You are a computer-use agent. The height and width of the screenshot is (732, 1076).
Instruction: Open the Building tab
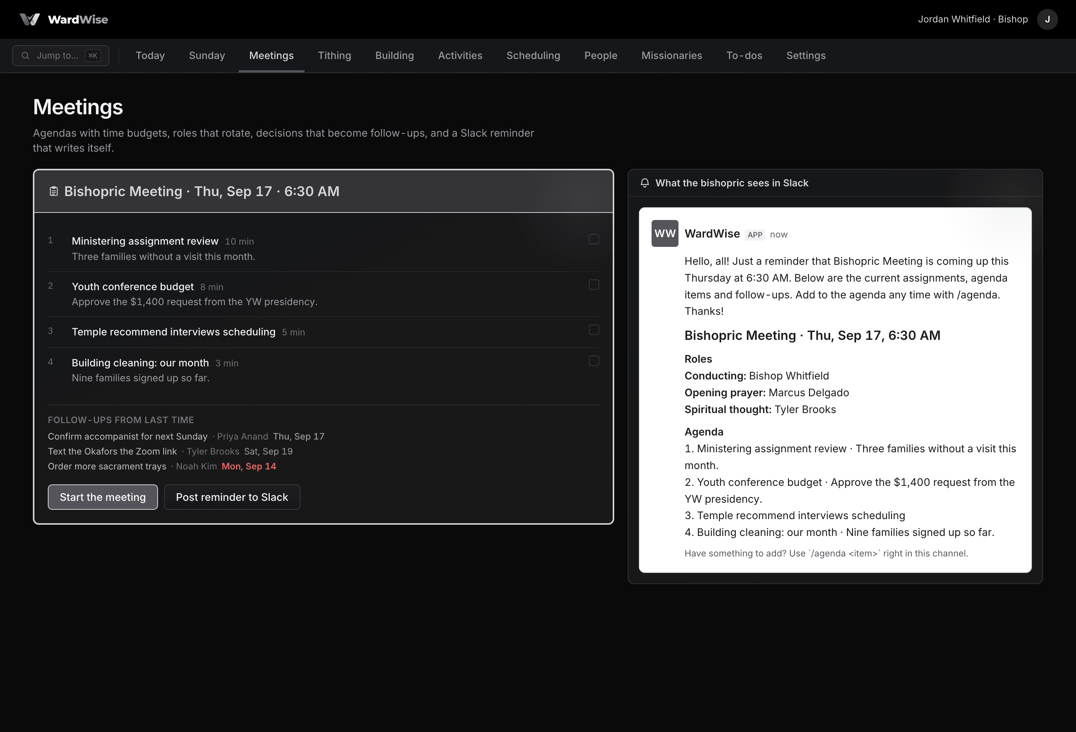(395, 56)
